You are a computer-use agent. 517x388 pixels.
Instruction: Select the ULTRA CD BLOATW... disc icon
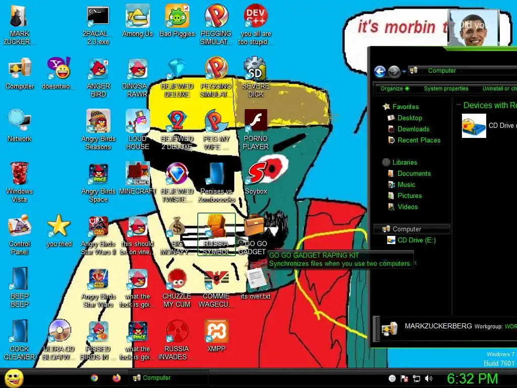tap(59, 340)
